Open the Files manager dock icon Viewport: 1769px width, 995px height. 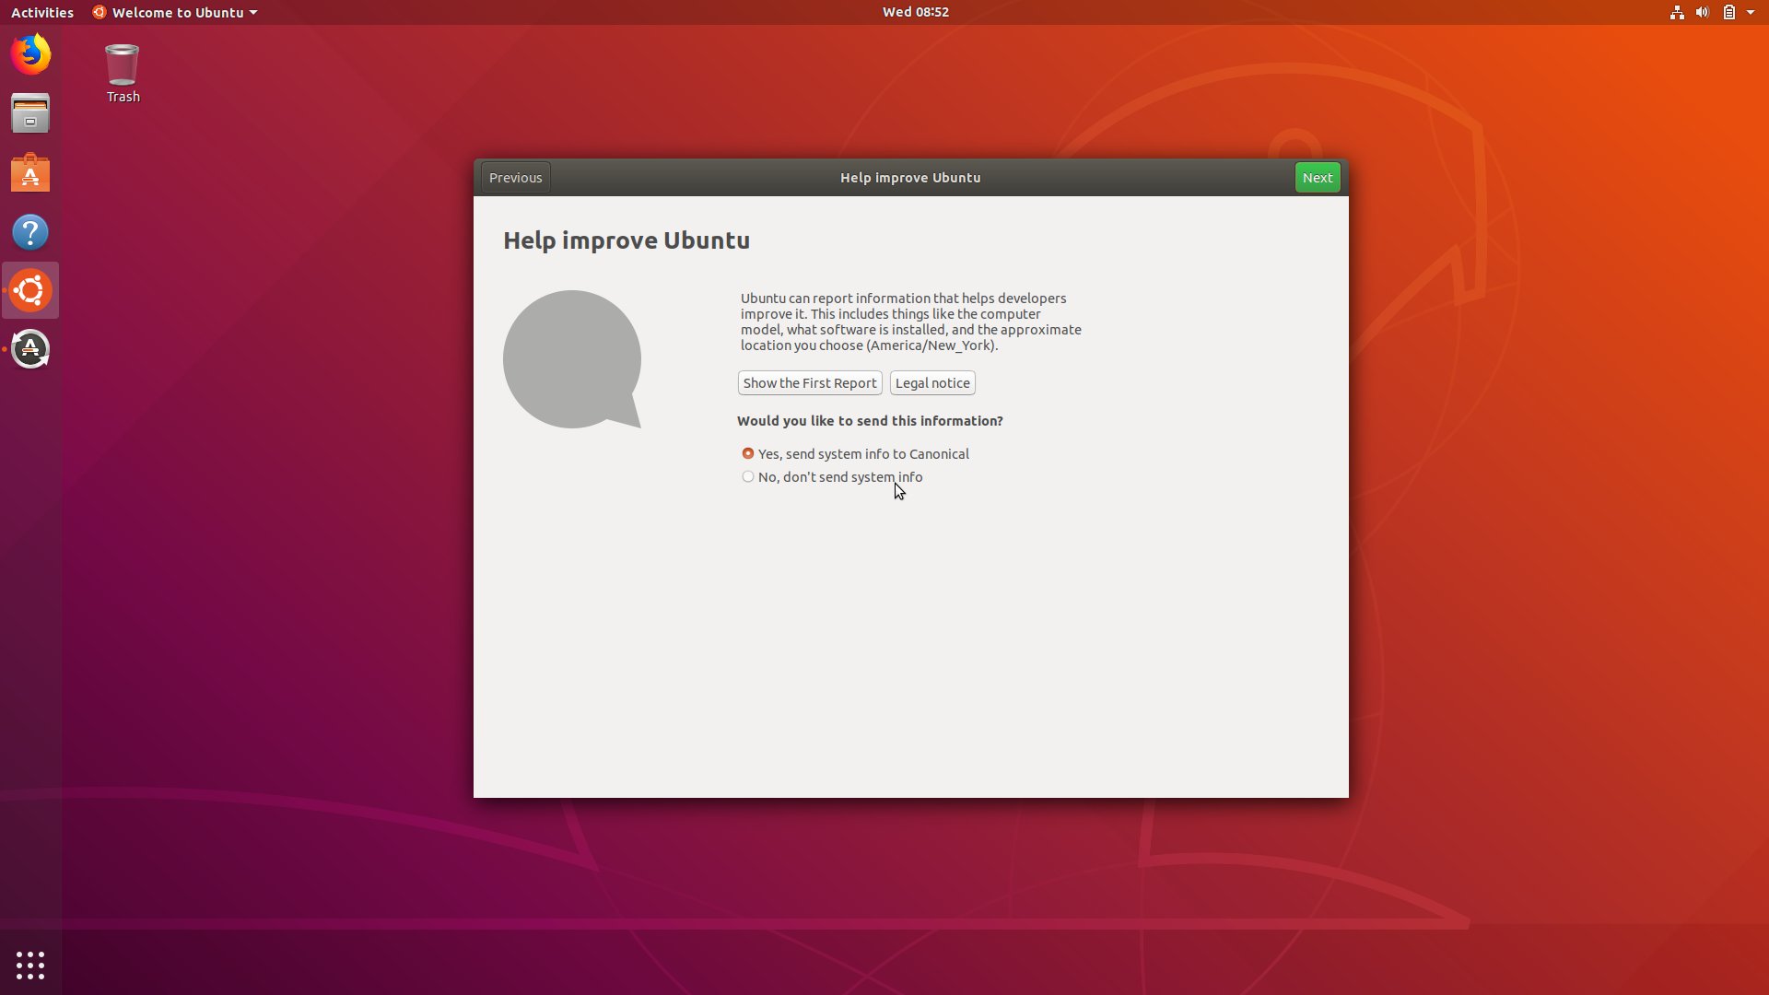(30, 113)
